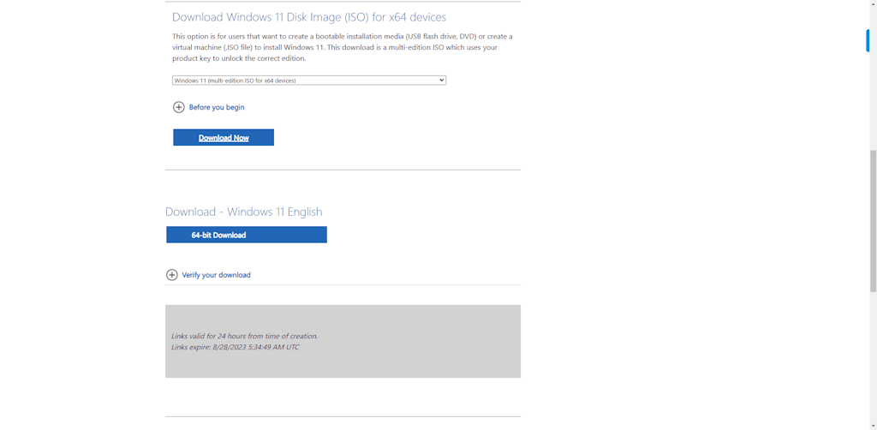The width and height of the screenshot is (877, 430).
Task: Open the Verify your download text link
Action: [x=216, y=275]
